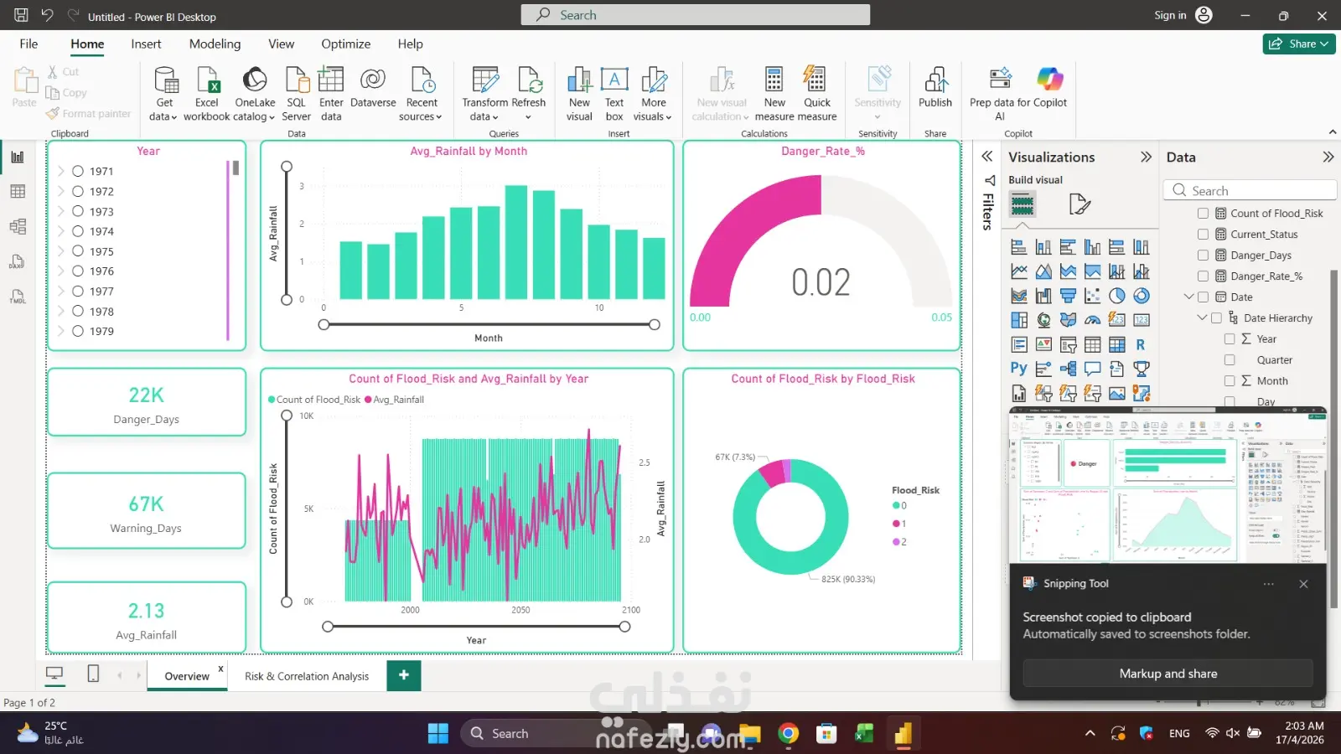1341x754 pixels.
Task: Switch to Table view in sidebar
Action: (18, 192)
